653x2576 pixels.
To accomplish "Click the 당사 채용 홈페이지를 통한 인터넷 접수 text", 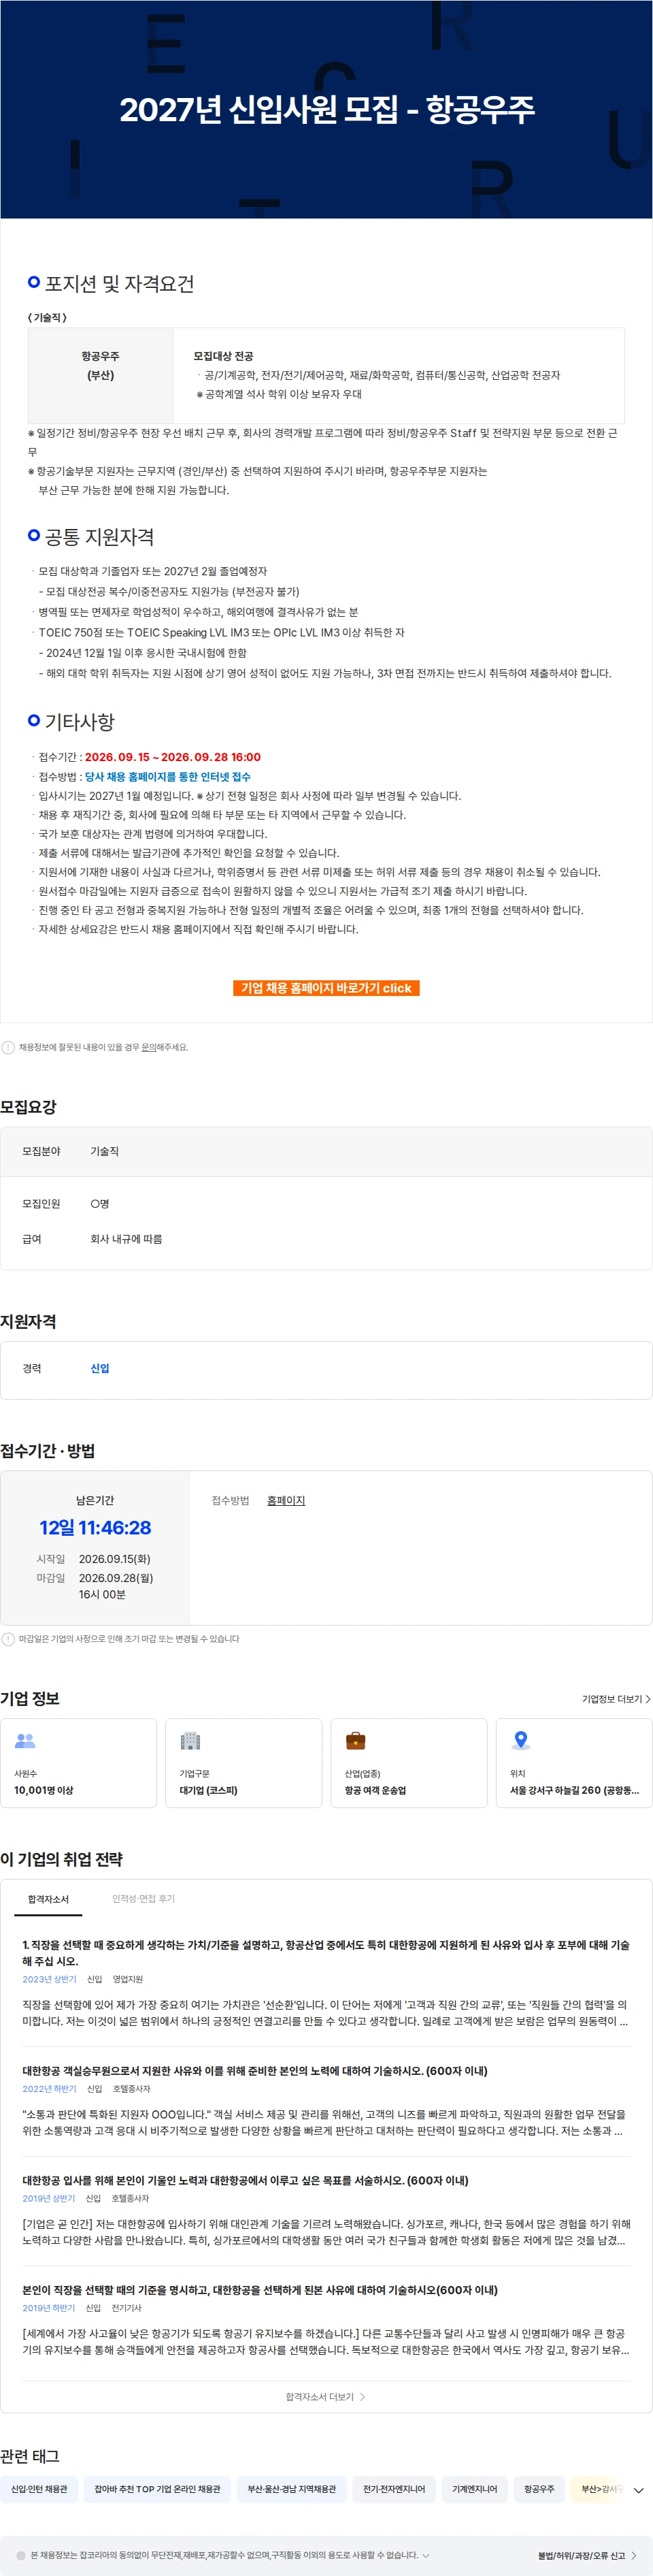I will point(168,776).
